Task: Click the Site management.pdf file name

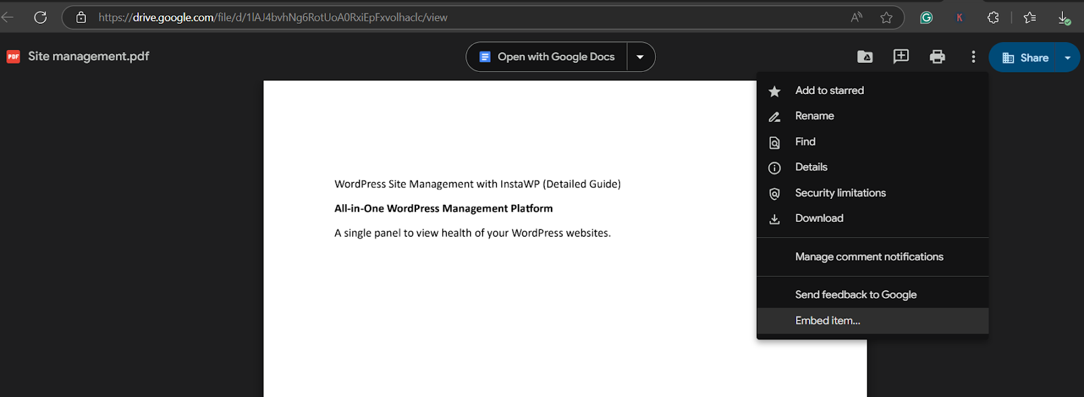Action: click(x=89, y=56)
